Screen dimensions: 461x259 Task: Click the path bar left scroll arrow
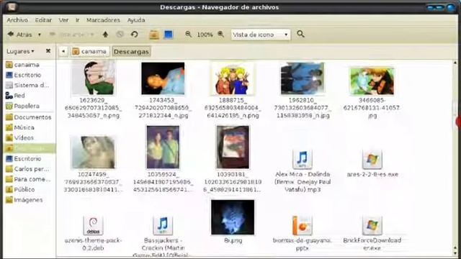(63, 51)
